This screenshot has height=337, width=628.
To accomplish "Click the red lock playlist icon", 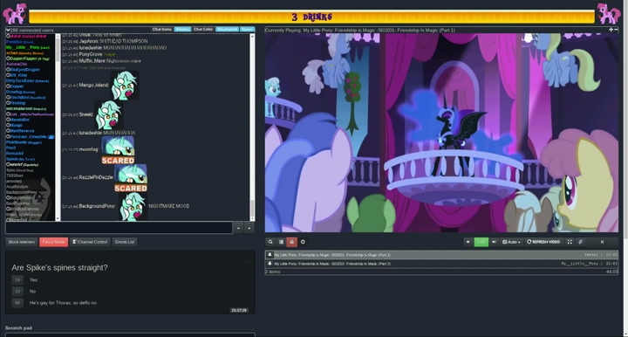I will [x=291, y=242].
